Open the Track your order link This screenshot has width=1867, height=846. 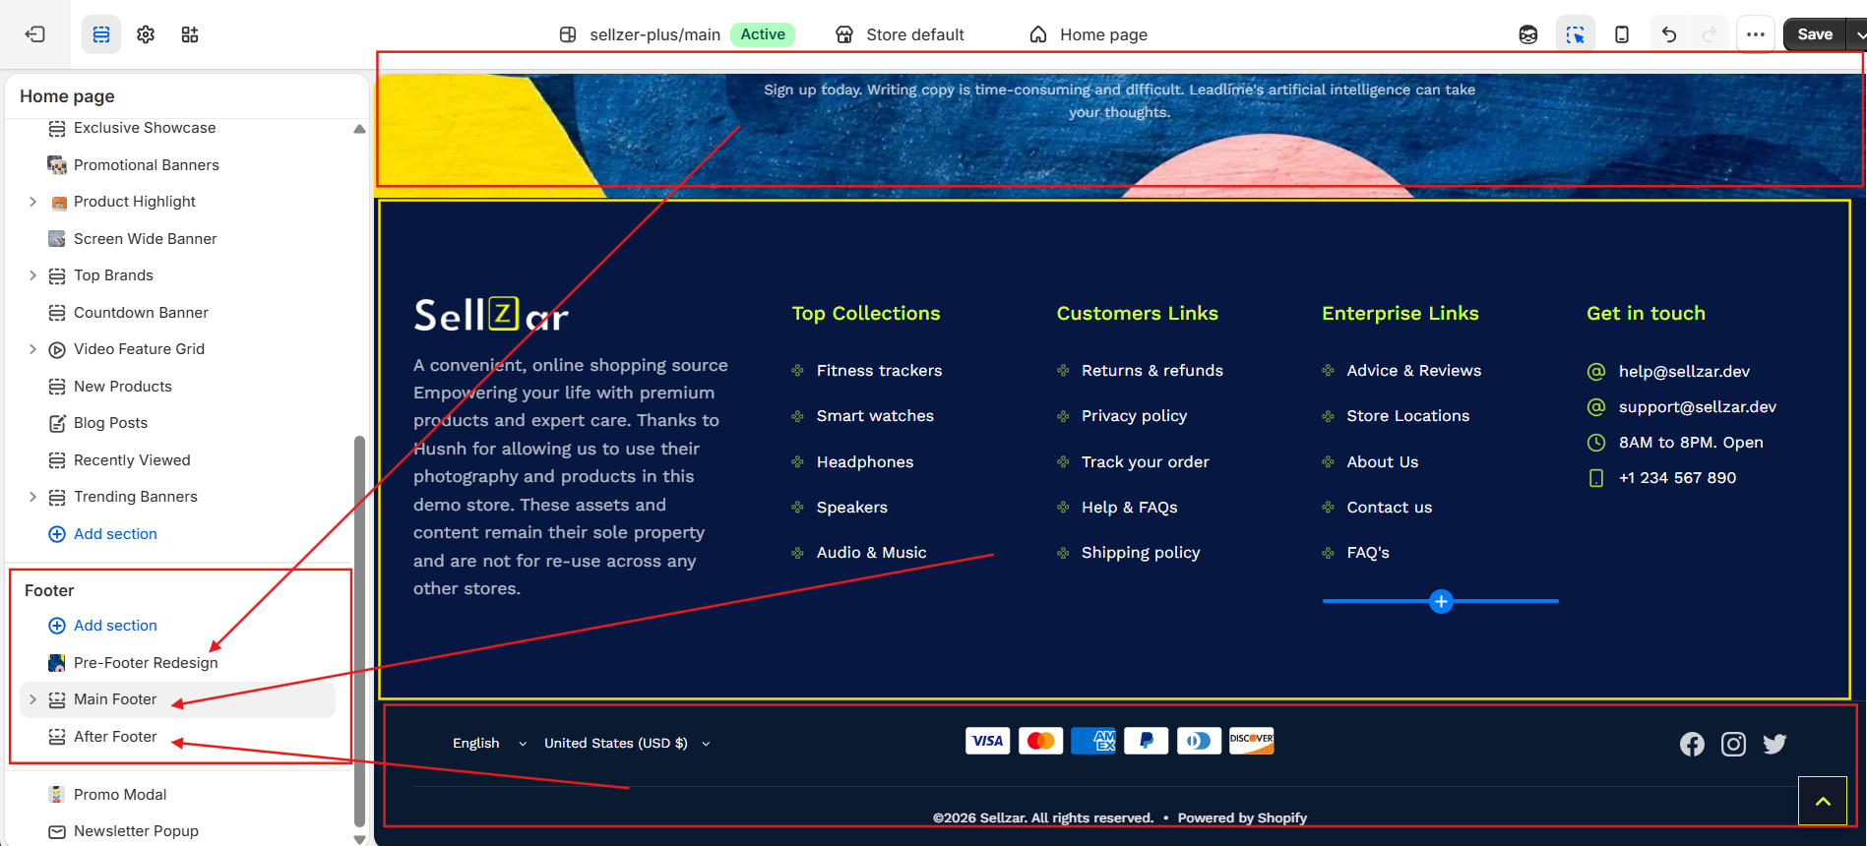[x=1146, y=462]
